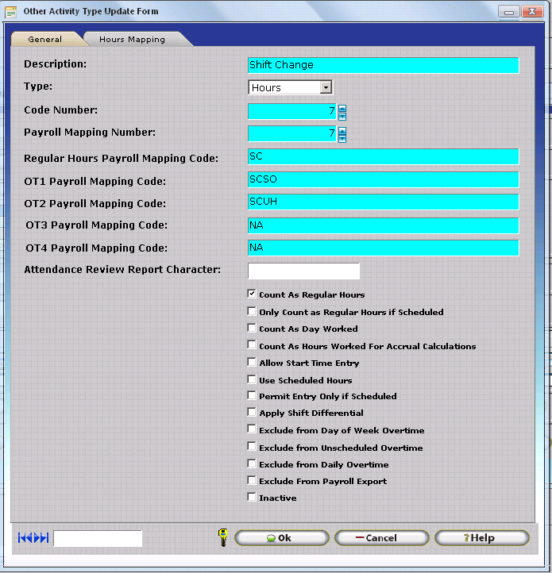Enable Apply Shift Differential checkbox
552x573 pixels.
pos(252,413)
